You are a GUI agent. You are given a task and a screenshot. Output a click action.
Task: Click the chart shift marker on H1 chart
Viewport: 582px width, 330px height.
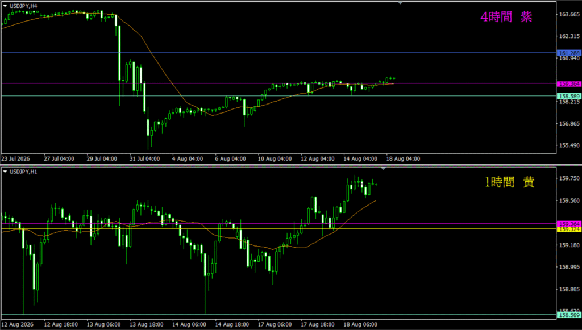coord(384,169)
